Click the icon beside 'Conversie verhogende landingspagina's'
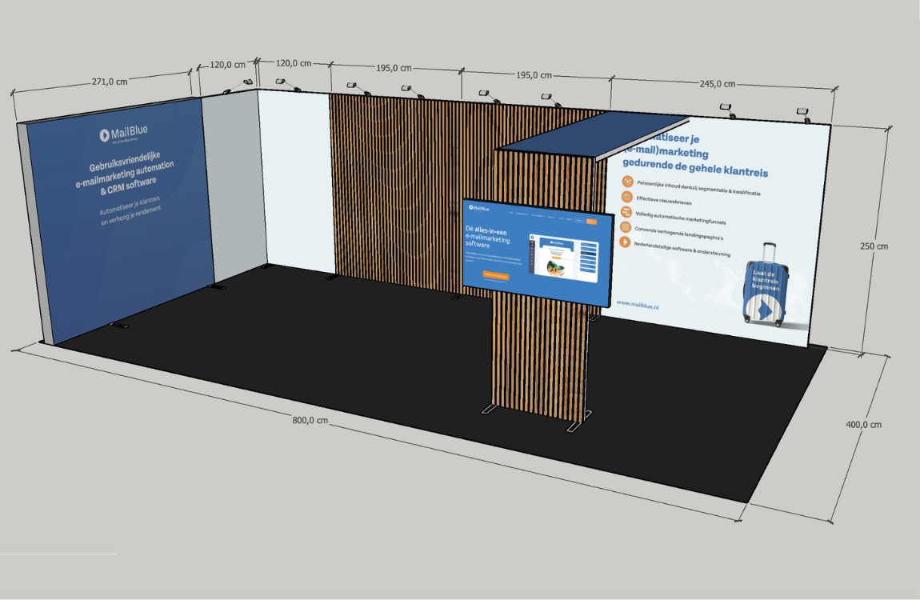The width and height of the screenshot is (920, 600). point(626,227)
